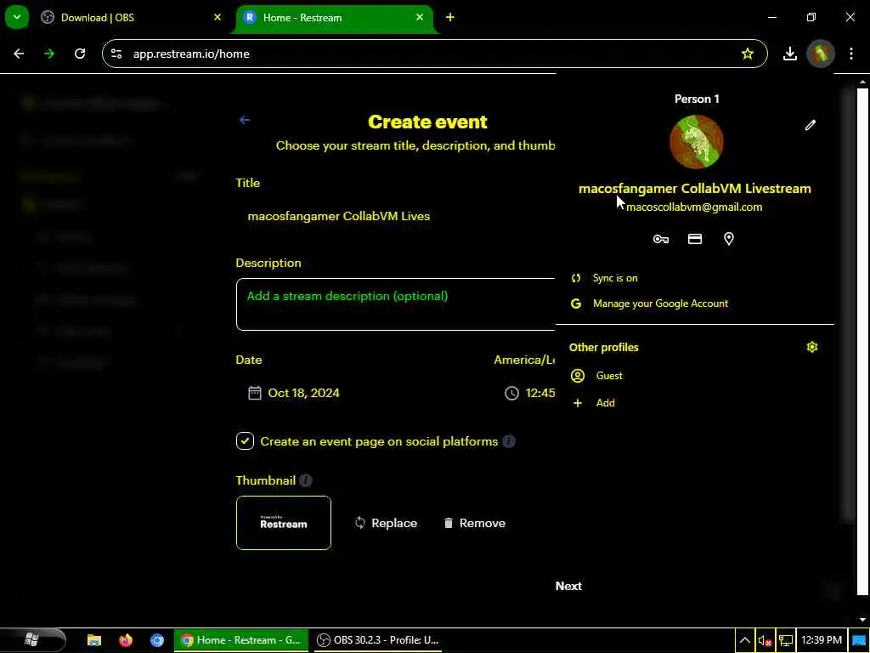870x653 pixels.
Task: Switch to the Download | OBS tab
Action: 130,18
